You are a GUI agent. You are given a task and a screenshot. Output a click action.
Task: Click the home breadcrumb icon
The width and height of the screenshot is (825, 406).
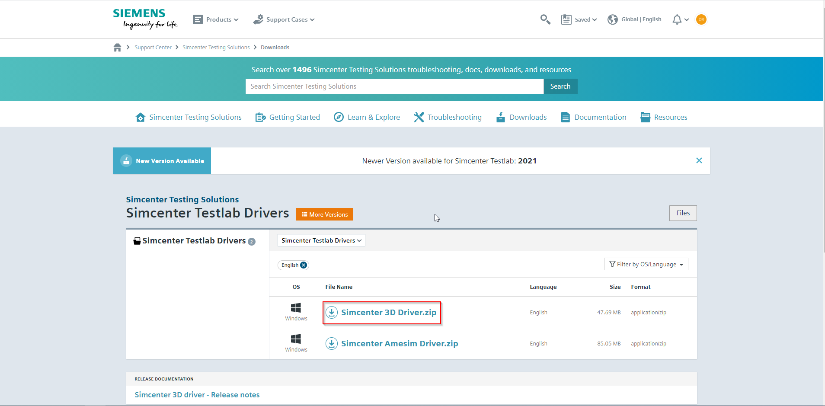117,47
